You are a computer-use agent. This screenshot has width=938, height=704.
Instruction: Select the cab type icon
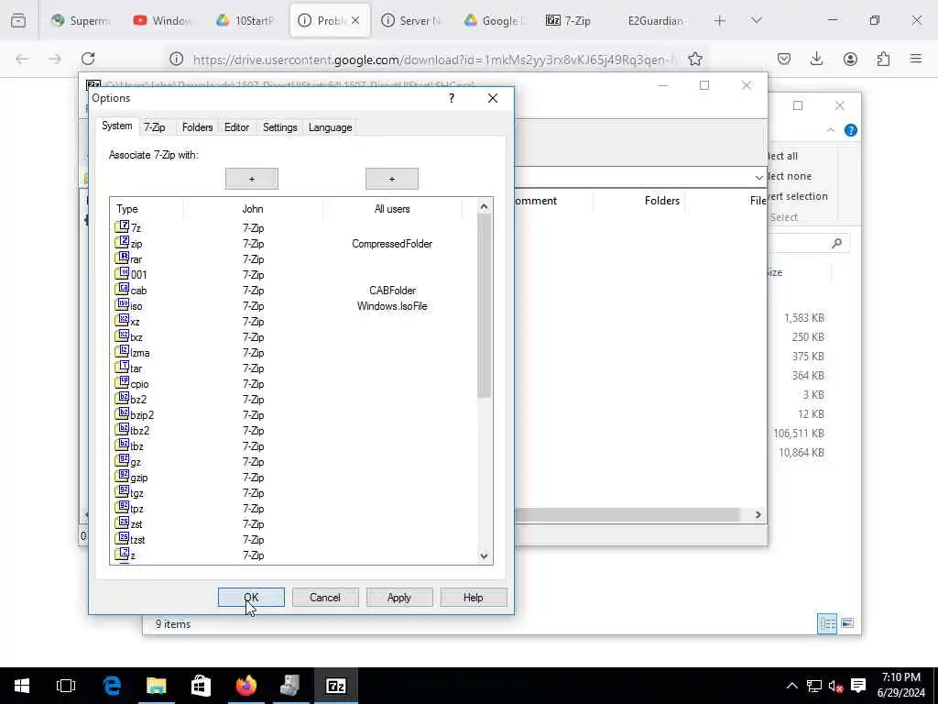122,289
